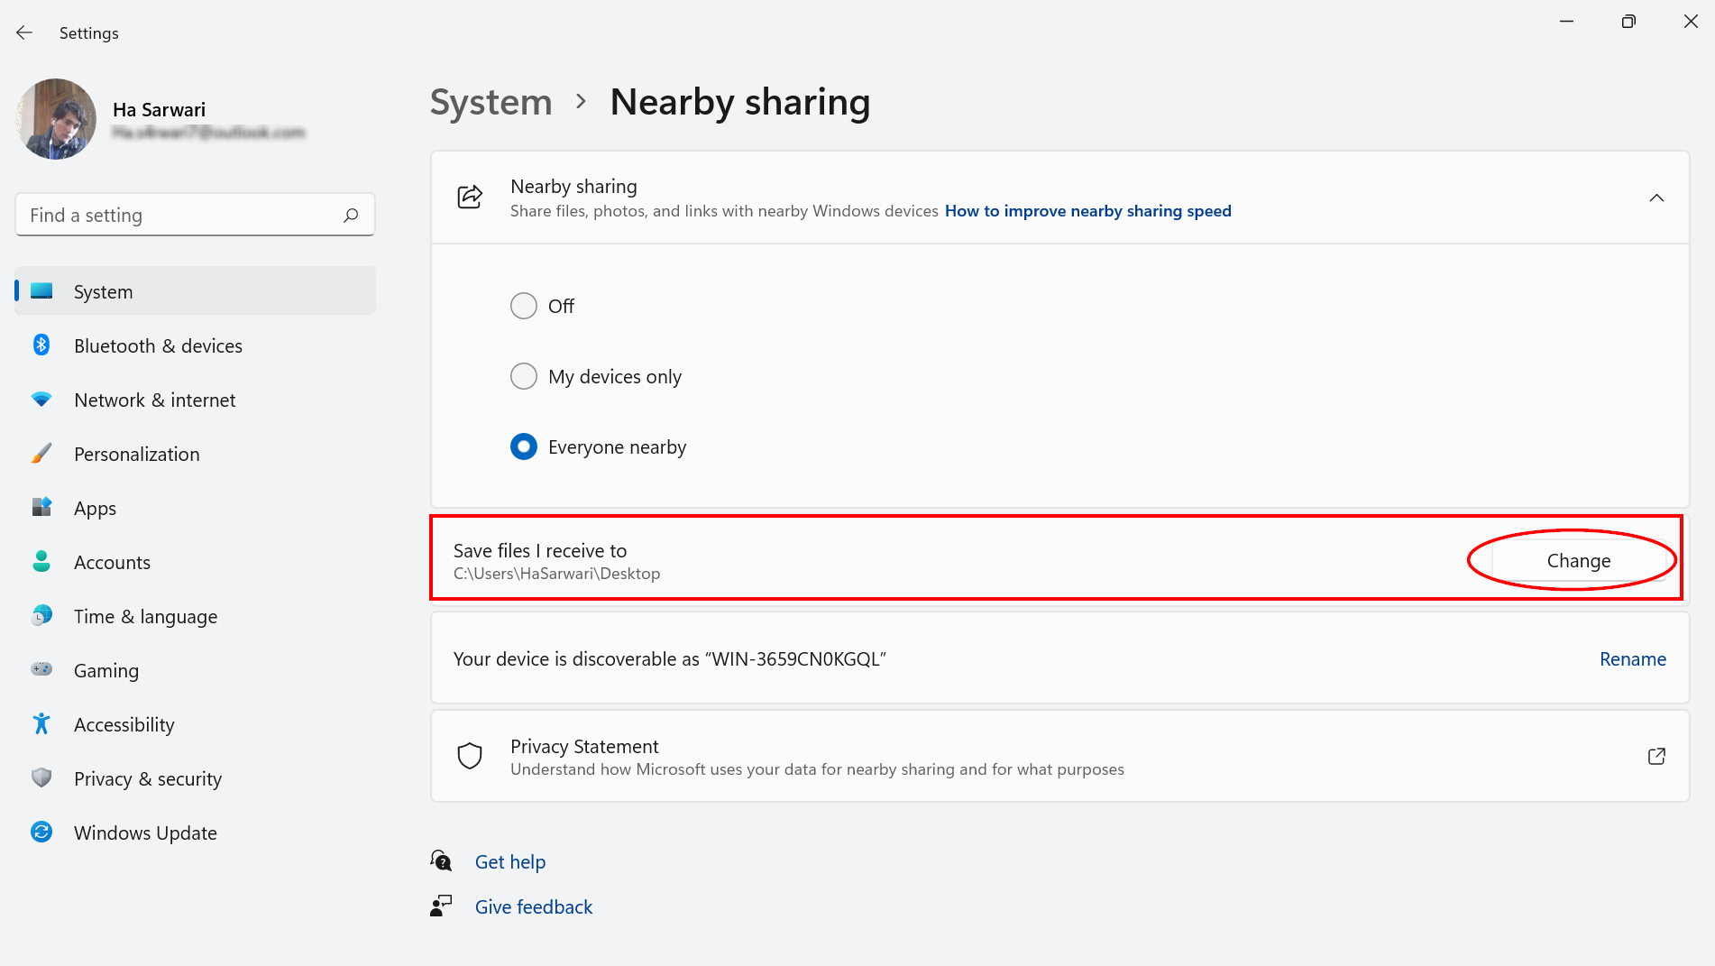
Task: Click the Change button for save location
Action: click(x=1578, y=560)
